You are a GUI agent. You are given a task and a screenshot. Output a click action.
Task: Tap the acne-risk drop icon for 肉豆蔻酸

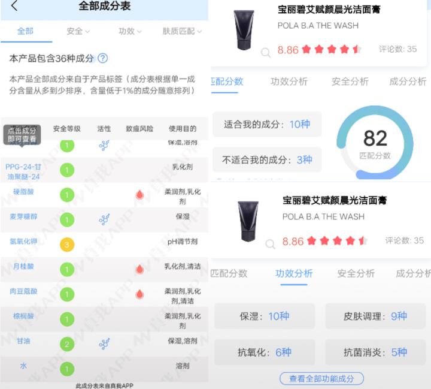click(x=139, y=294)
